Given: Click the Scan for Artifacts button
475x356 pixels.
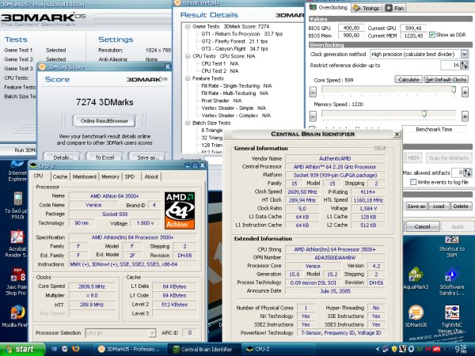Looking at the screenshot, I should click(x=448, y=157).
